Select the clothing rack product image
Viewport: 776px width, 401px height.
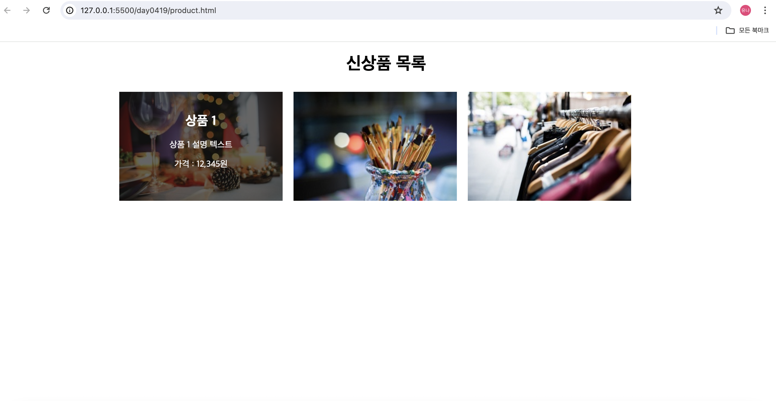[x=549, y=146]
